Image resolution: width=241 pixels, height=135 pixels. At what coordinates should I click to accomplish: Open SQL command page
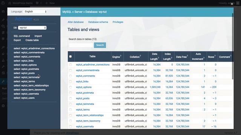click(22, 36)
